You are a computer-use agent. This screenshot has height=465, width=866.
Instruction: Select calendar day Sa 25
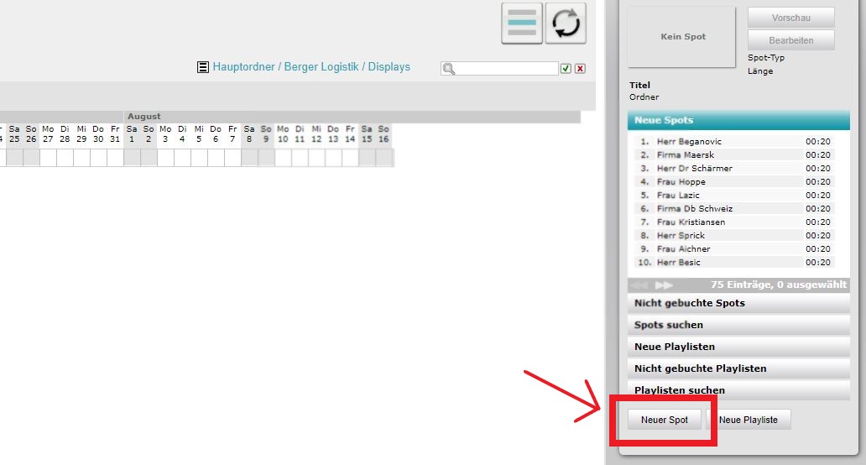[14, 134]
